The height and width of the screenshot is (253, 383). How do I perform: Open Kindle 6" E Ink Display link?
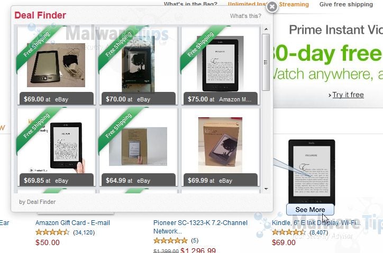pos(316,223)
